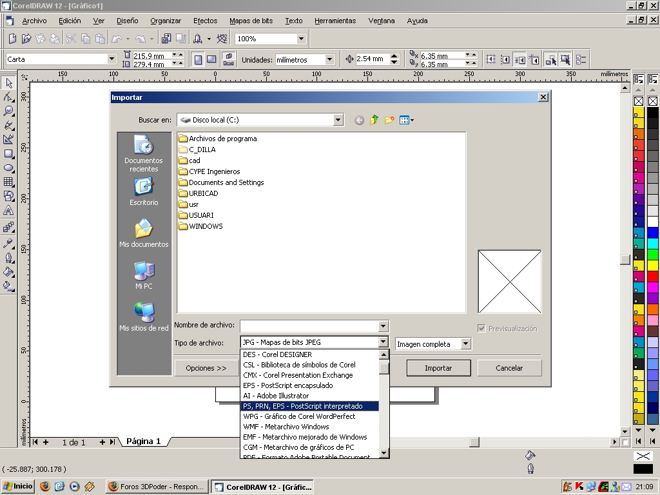660x495 pixels.
Task: Switch to Página 1 tab
Action: [x=143, y=441]
